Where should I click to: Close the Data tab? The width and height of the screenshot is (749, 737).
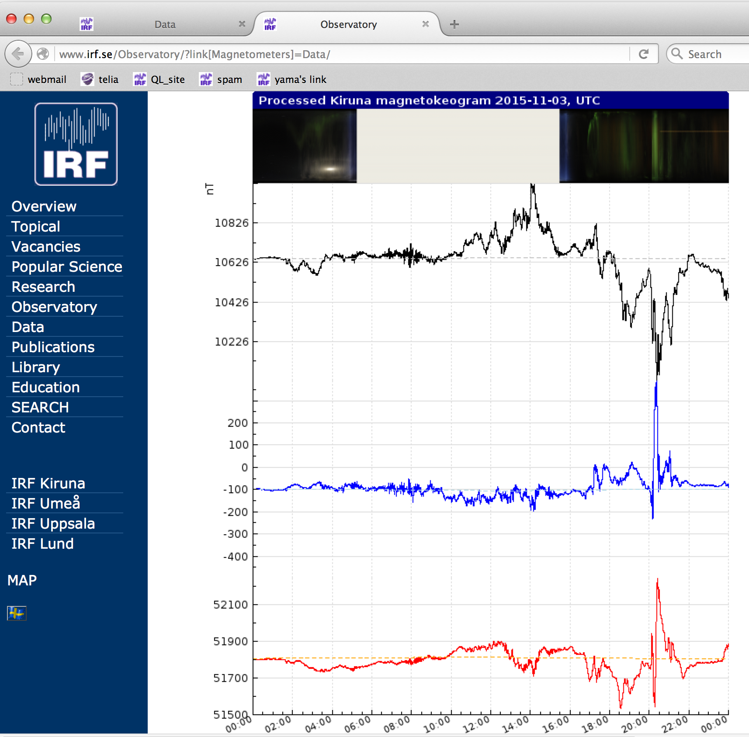[242, 24]
